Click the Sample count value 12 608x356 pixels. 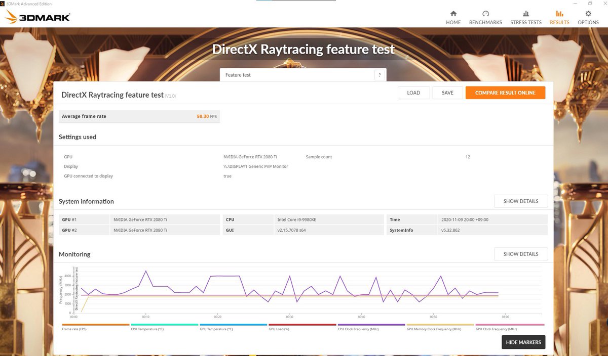(x=468, y=157)
